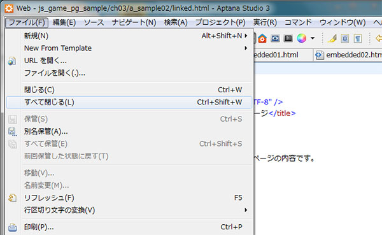Switch to the embedded01.html editor tab
Image resolution: width=382 pixels, height=235 pixels.
[x=283, y=55]
